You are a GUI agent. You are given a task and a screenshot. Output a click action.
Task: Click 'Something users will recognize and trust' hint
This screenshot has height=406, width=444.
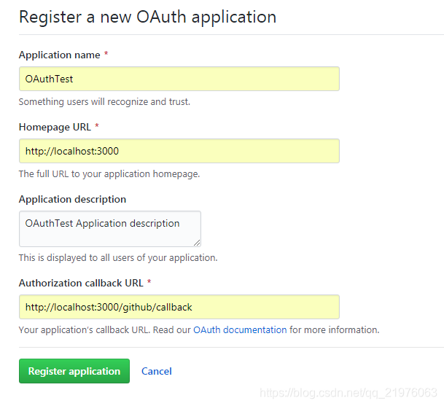tap(104, 102)
